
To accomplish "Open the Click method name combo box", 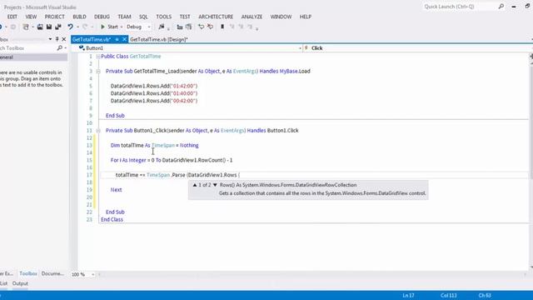I will (x=418, y=48).
